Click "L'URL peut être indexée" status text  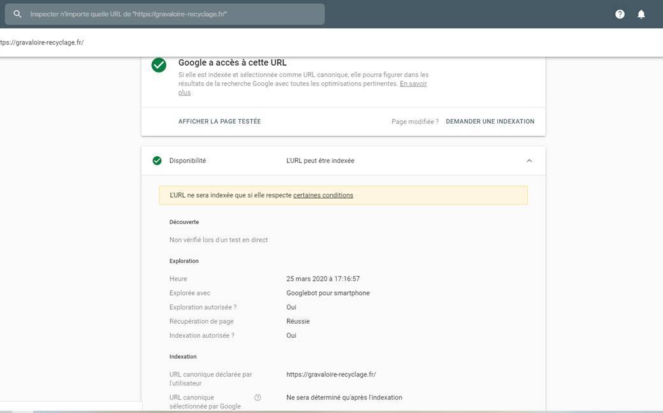(x=320, y=161)
